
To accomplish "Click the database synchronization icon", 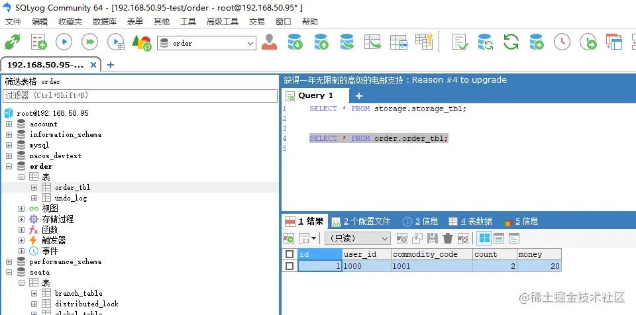I will [486, 42].
